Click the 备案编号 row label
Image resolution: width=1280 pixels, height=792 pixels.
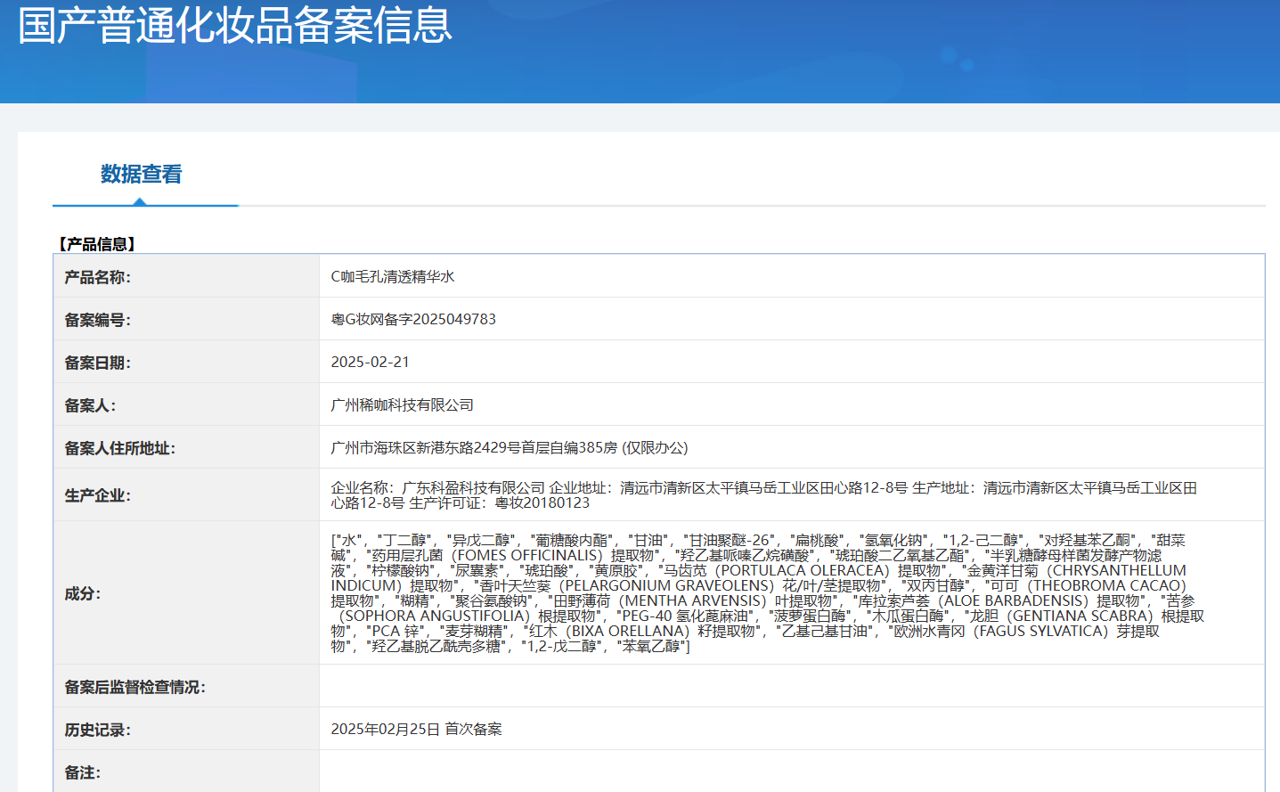97,321
